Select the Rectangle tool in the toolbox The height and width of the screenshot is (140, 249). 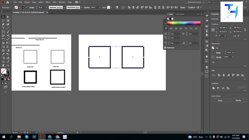(3, 32)
